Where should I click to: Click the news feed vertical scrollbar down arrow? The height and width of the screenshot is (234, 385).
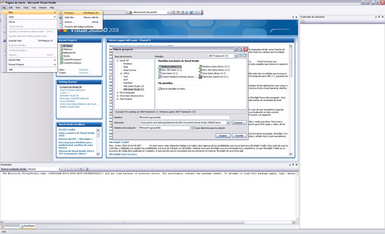click(291, 154)
